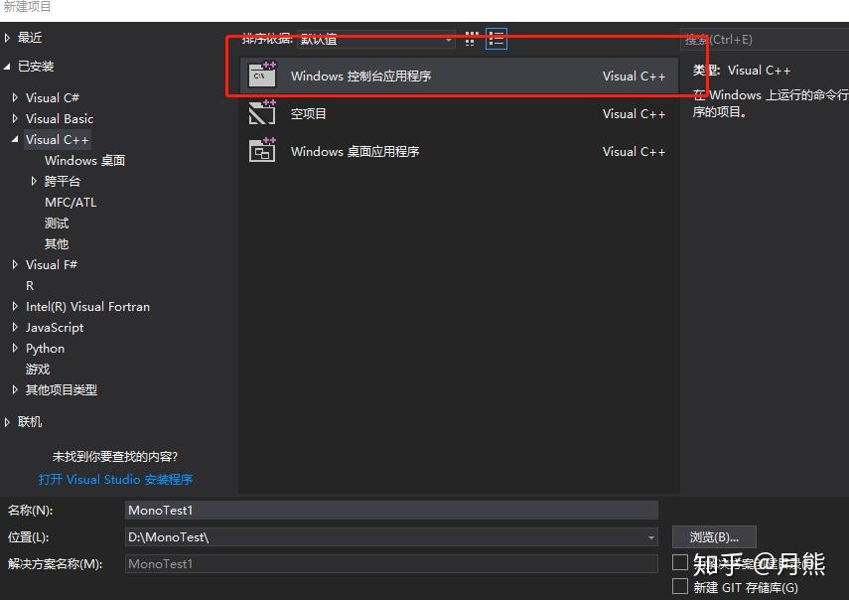849x600 pixels.
Task: Select the Python category
Action: click(46, 348)
